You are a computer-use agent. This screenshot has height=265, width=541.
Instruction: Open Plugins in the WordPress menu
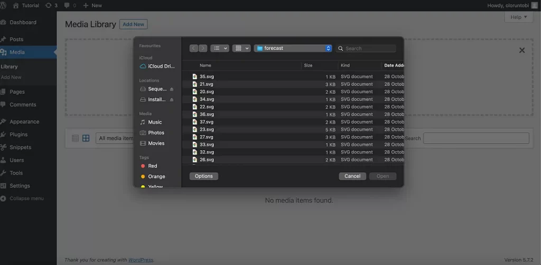pyautogui.click(x=18, y=134)
